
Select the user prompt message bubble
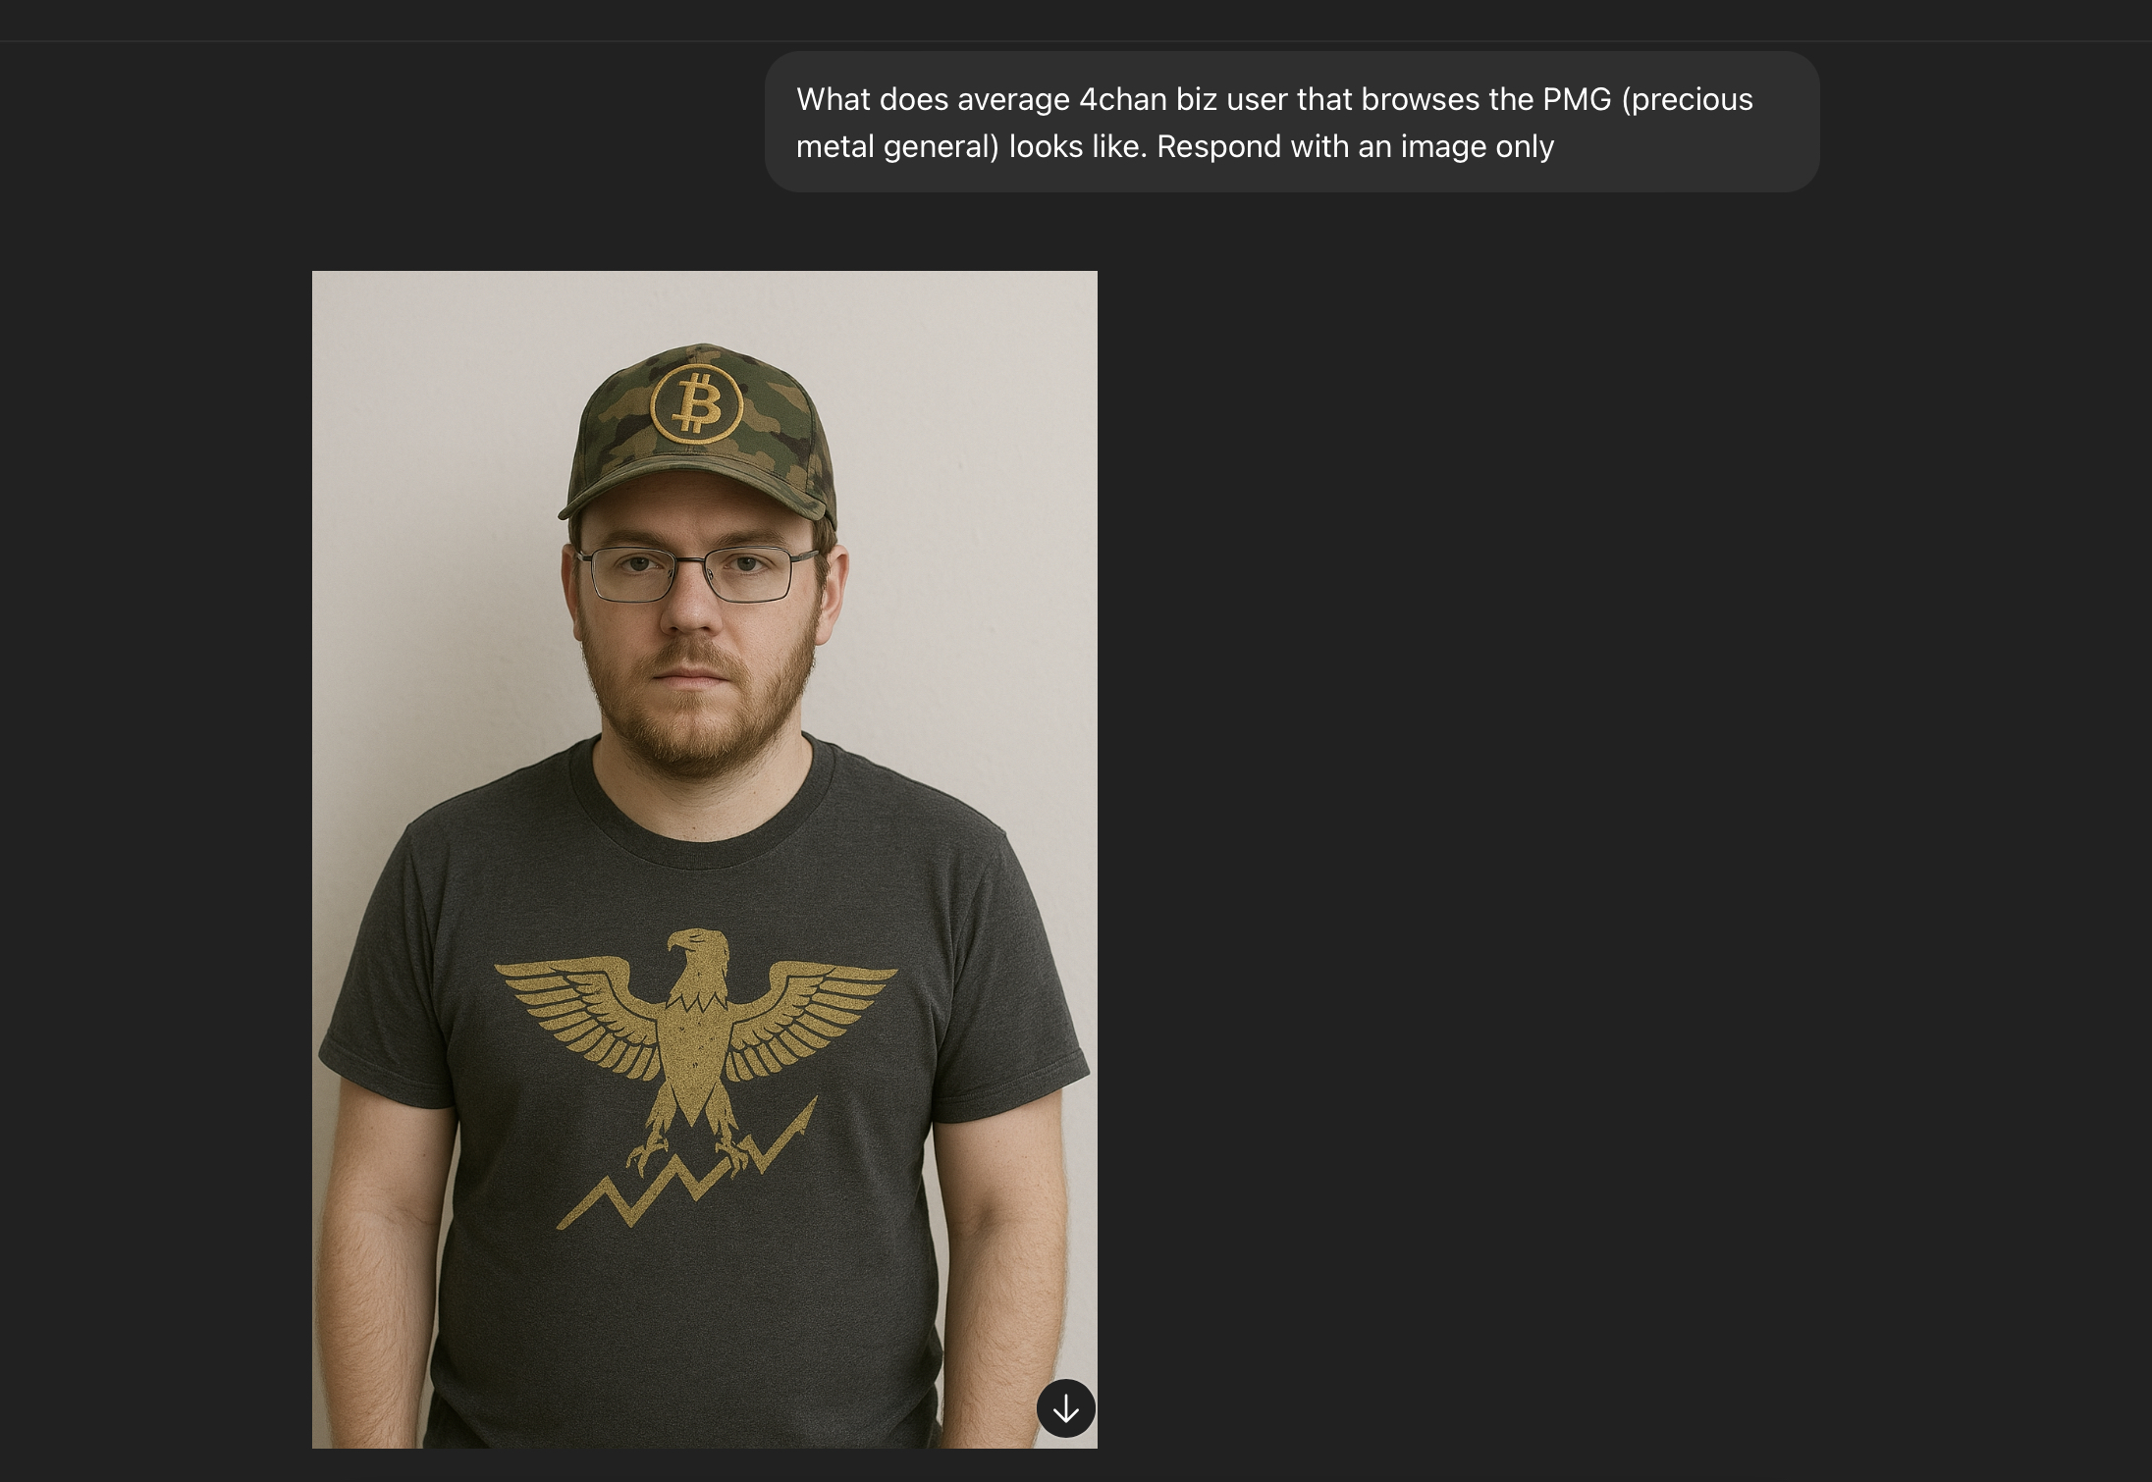pos(1292,122)
